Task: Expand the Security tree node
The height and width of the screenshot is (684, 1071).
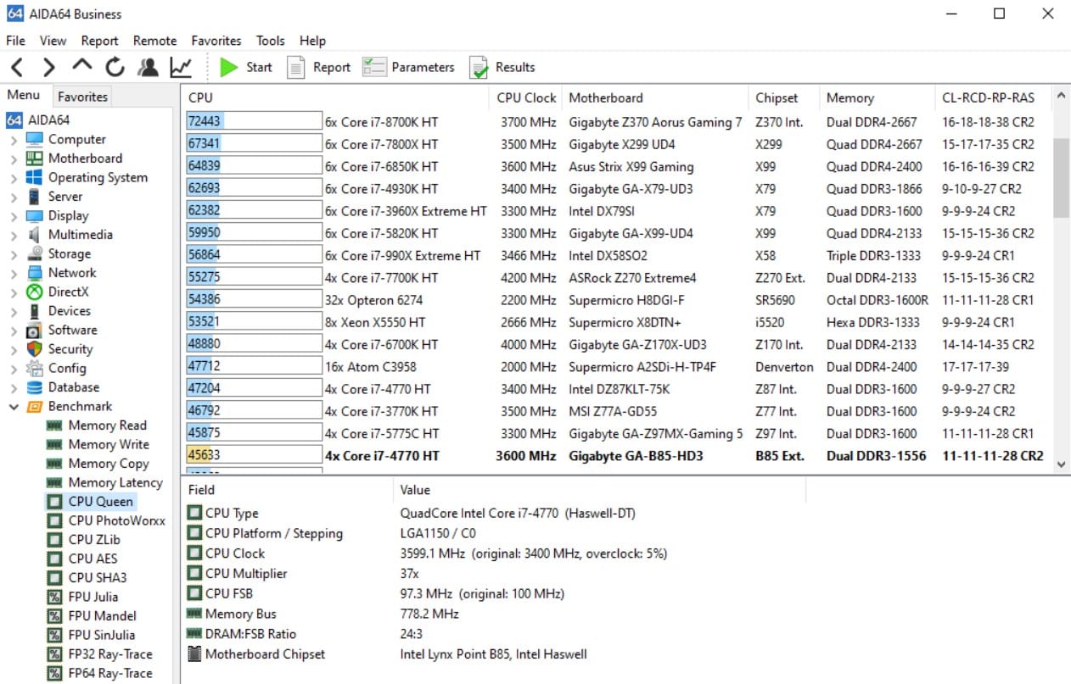Action: [14, 349]
